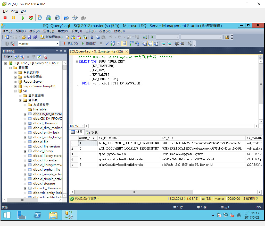Collapse the SELECT statement outline in editor
Image resolution: width=265 pixels, height=226 pixels.
(x=77, y=62)
